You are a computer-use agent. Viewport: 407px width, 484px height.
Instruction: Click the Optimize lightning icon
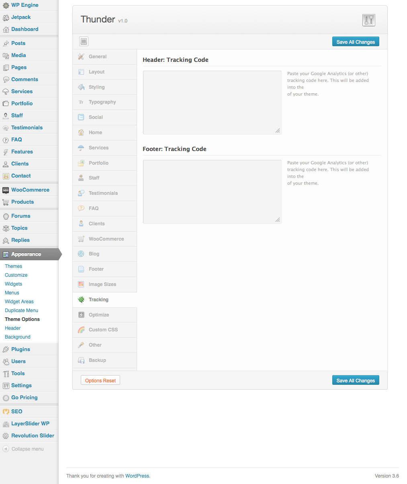pyautogui.click(x=81, y=315)
